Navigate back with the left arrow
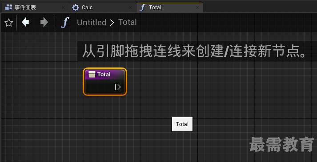This screenshot has width=317, height=162. (x=25, y=22)
